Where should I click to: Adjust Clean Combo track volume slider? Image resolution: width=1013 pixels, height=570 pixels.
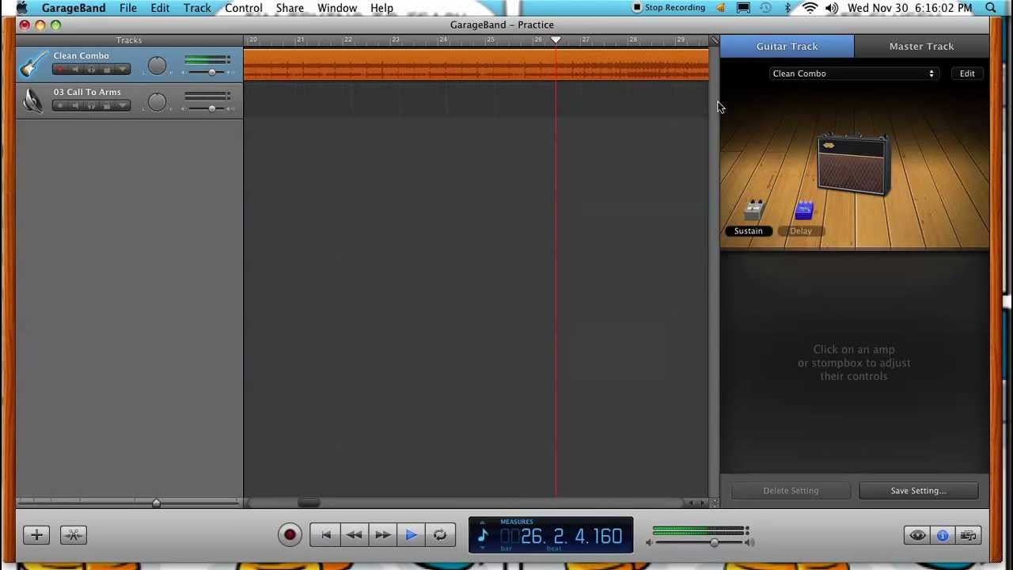tap(211, 72)
